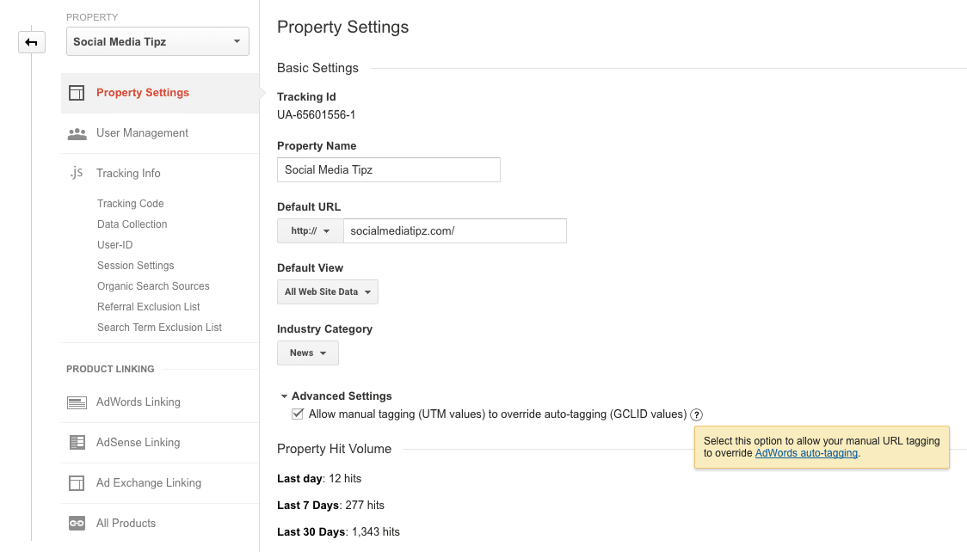
Task: Collapse the Advanced Settings section
Action: [x=336, y=396]
